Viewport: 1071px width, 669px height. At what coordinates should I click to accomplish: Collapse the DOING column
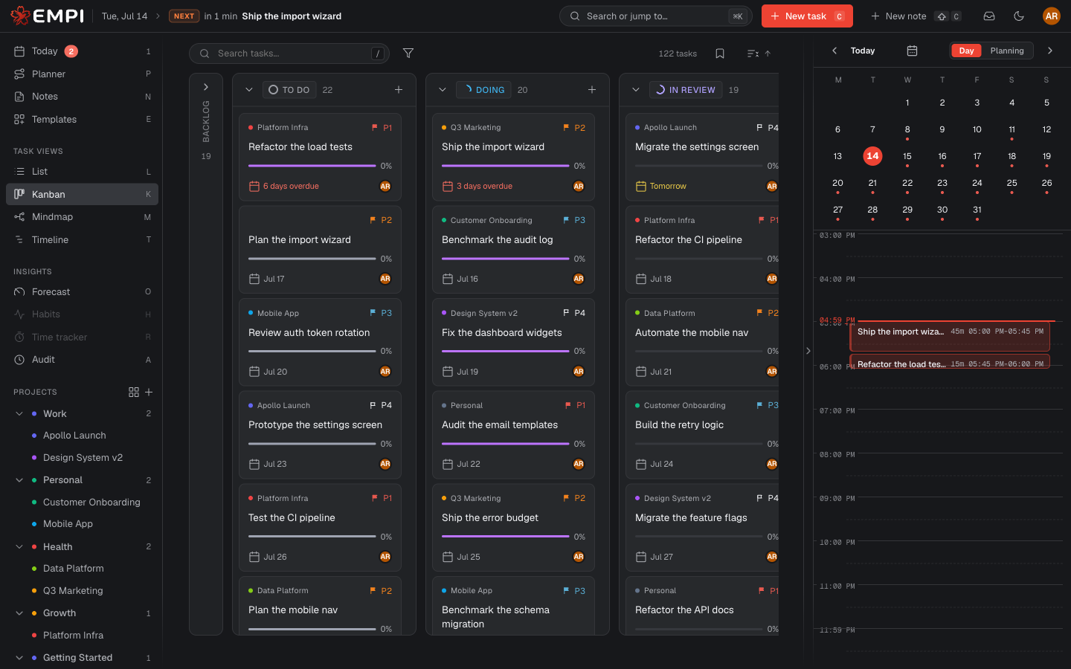point(442,90)
